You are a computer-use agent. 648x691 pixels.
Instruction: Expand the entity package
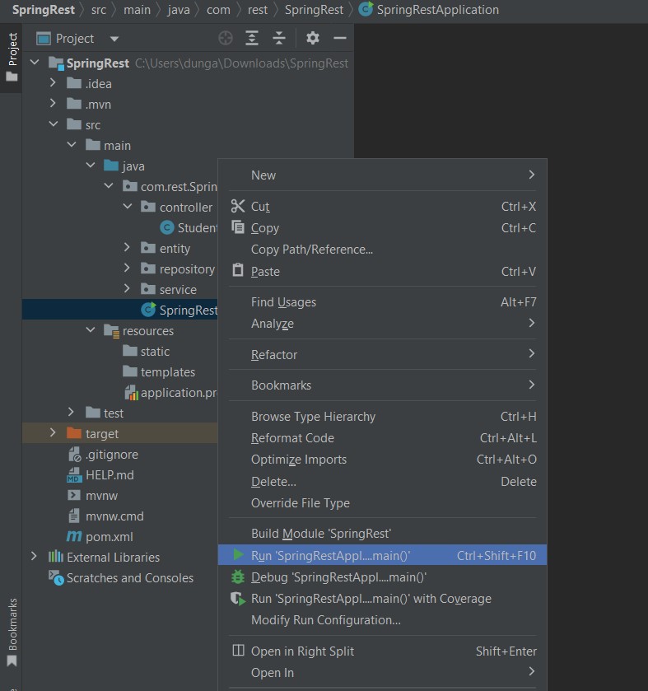tap(127, 248)
